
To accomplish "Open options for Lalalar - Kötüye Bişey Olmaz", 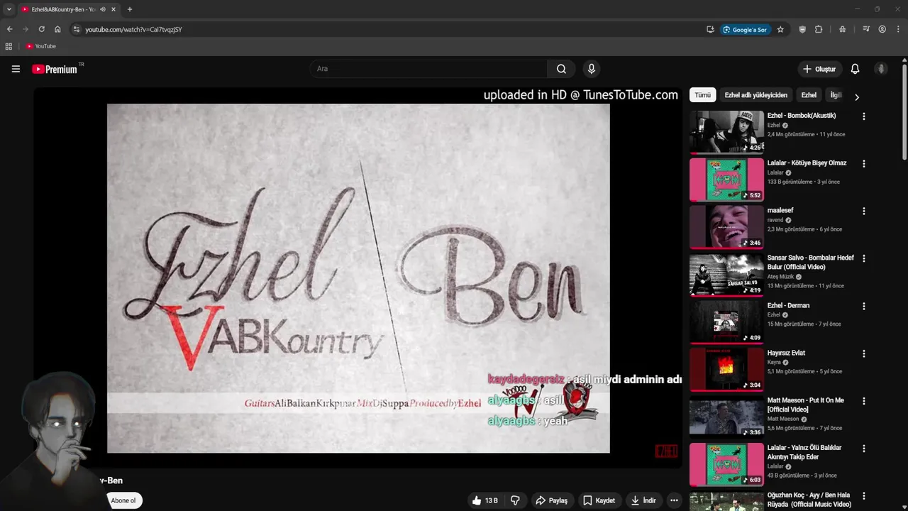I will point(863,164).
